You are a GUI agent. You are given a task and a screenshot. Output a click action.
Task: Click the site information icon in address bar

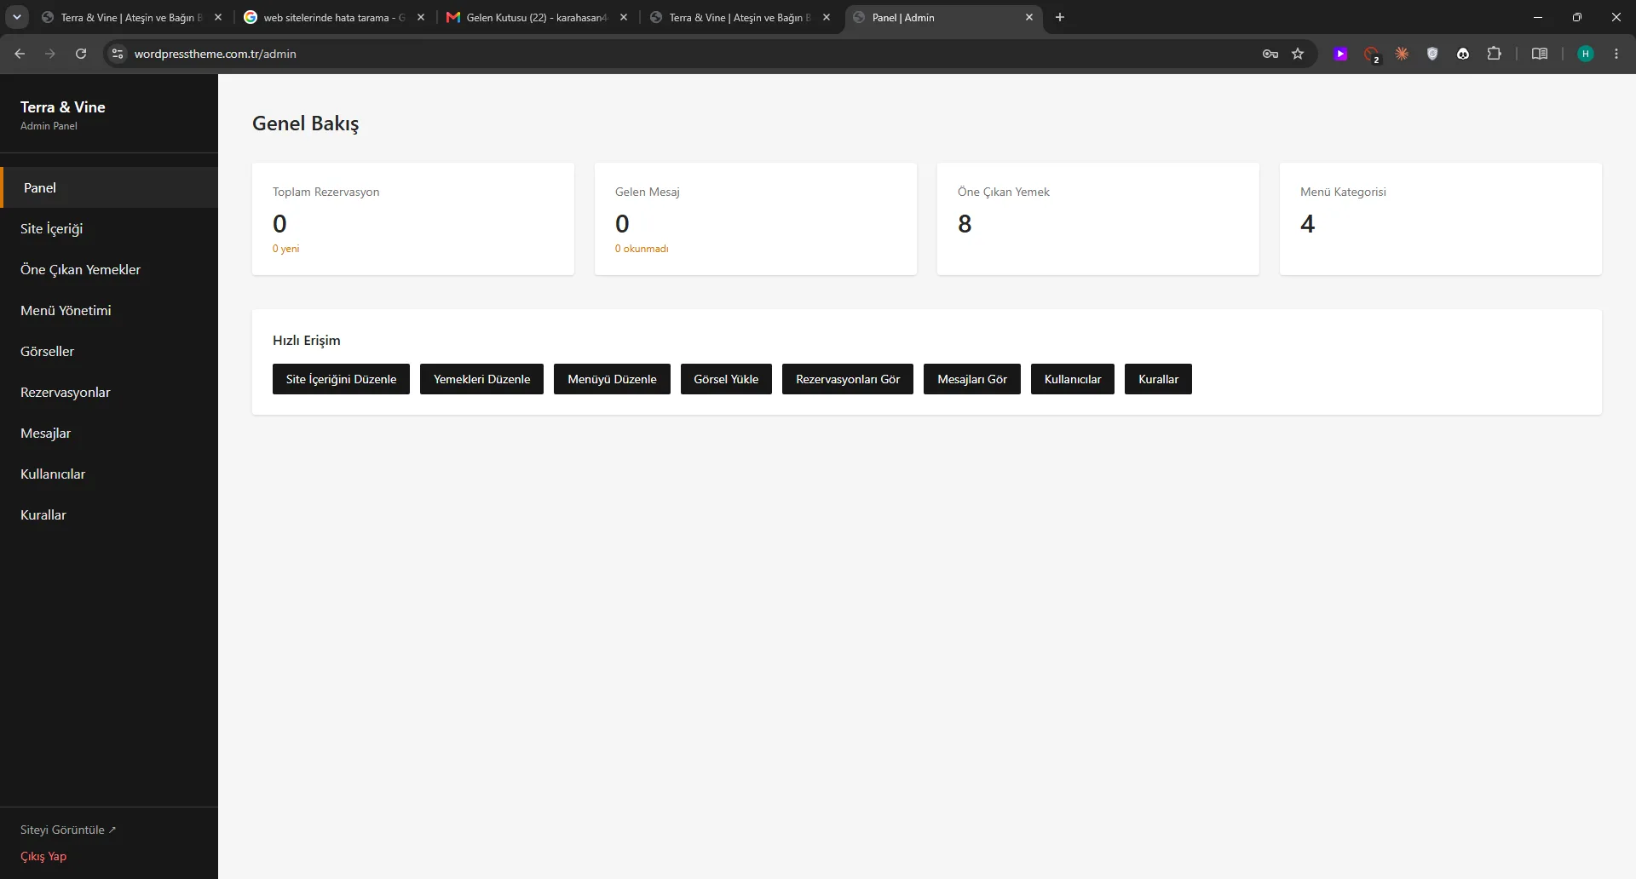[118, 54]
